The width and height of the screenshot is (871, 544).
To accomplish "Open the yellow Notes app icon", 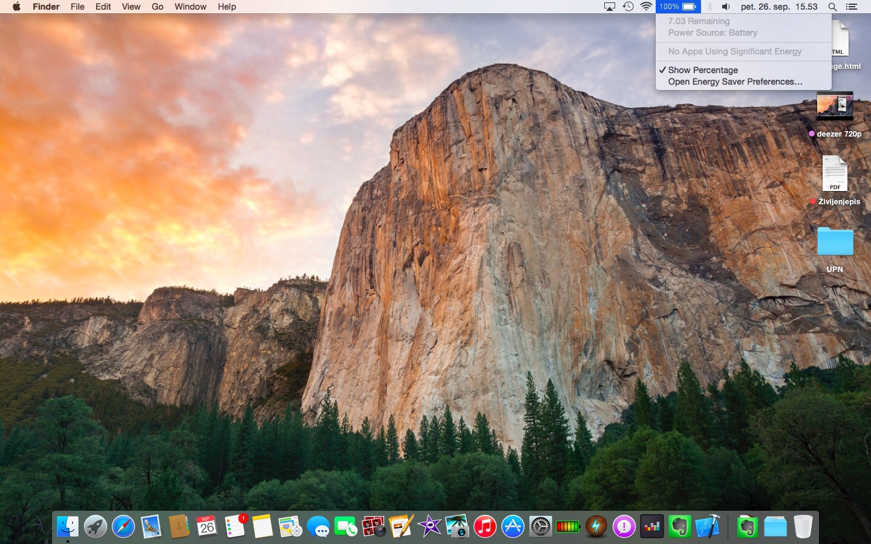I will 263,526.
